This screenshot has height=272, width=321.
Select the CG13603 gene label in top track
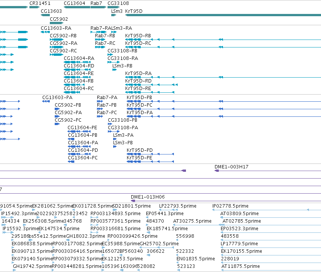click(x=51, y=11)
